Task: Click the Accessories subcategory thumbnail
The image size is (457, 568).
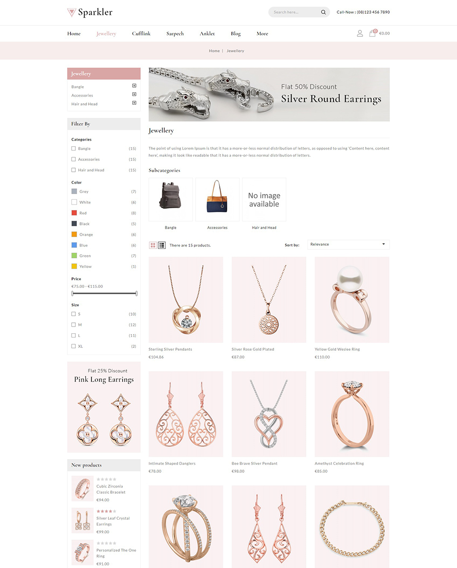Action: tap(217, 199)
